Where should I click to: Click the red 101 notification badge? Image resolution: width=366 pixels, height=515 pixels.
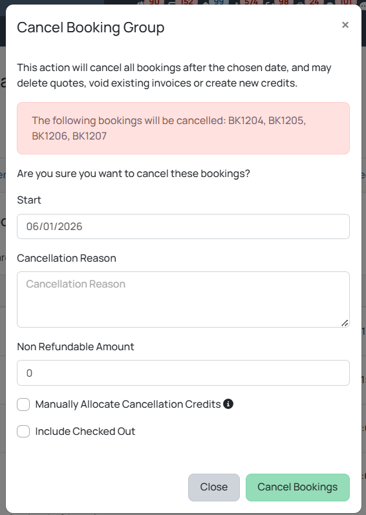point(345,2)
